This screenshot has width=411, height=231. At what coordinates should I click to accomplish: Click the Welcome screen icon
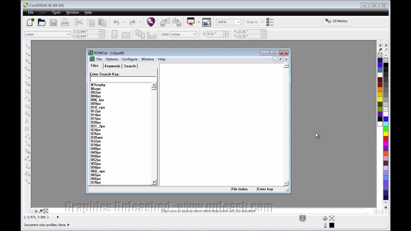[206, 22]
